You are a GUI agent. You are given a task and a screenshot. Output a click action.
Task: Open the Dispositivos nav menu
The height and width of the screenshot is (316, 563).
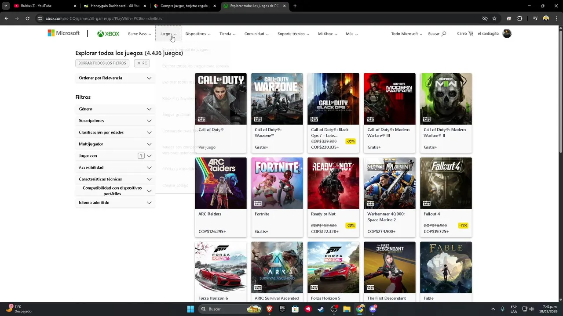198,34
